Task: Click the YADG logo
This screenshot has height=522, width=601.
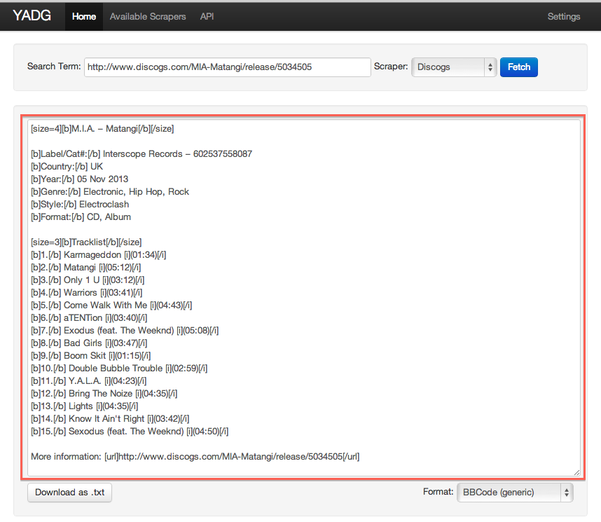Action: [x=32, y=16]
